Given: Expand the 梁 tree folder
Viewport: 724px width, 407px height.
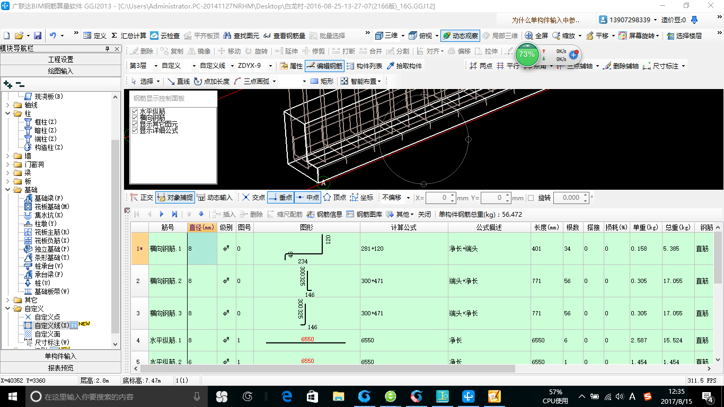Looking at the screenshot, I should (8, 173).
